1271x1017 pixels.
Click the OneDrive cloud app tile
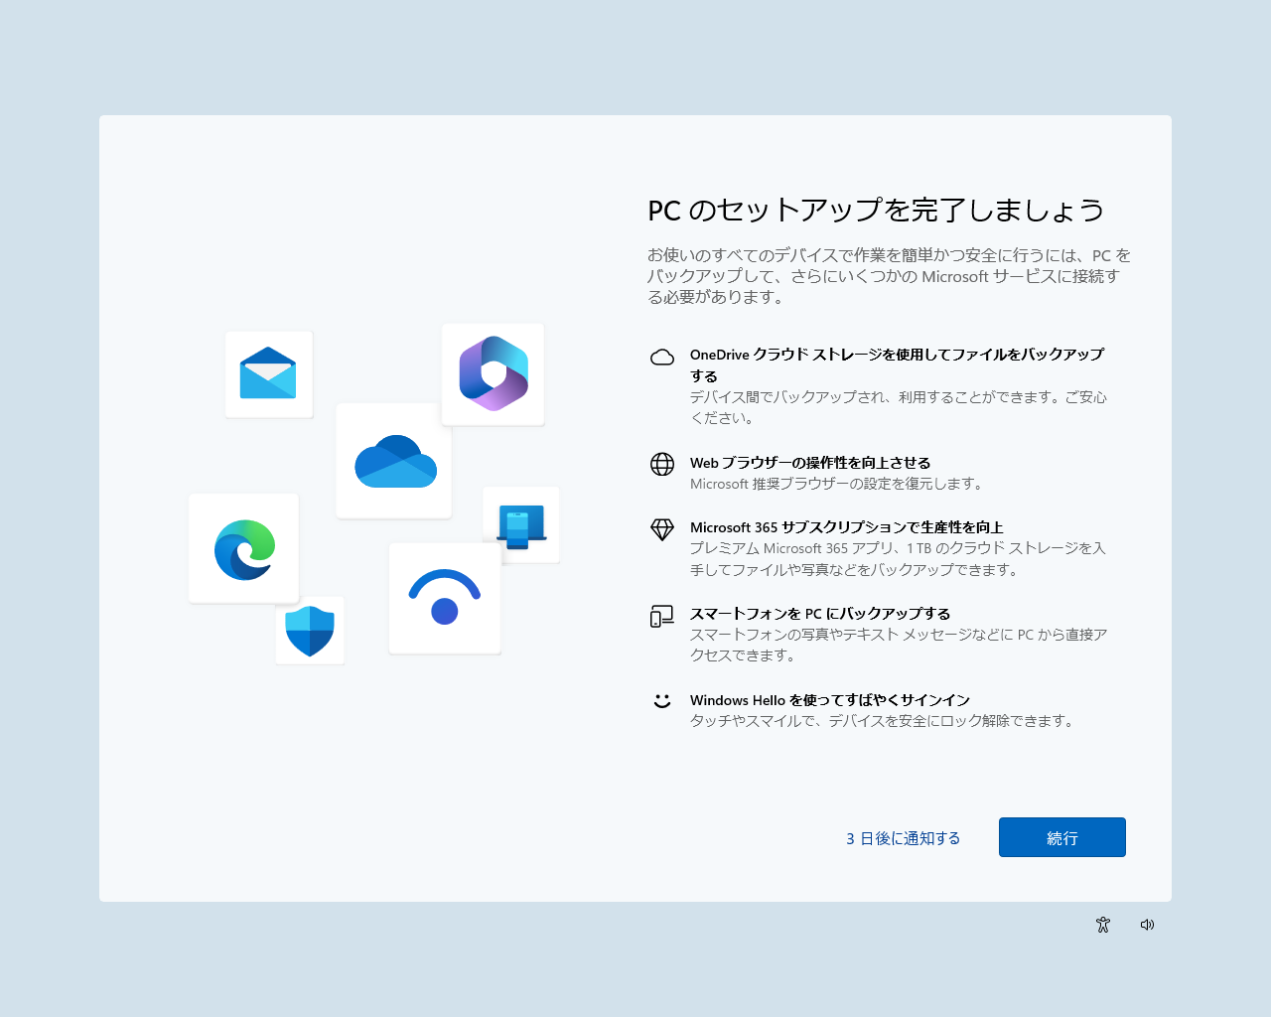pyautogui.click(x=394, y=461)
